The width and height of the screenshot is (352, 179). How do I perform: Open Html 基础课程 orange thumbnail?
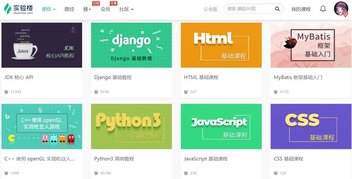click(221, 45)
